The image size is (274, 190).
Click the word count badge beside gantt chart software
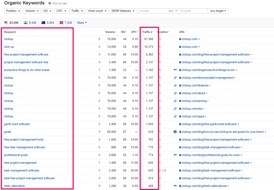[99, 124]
